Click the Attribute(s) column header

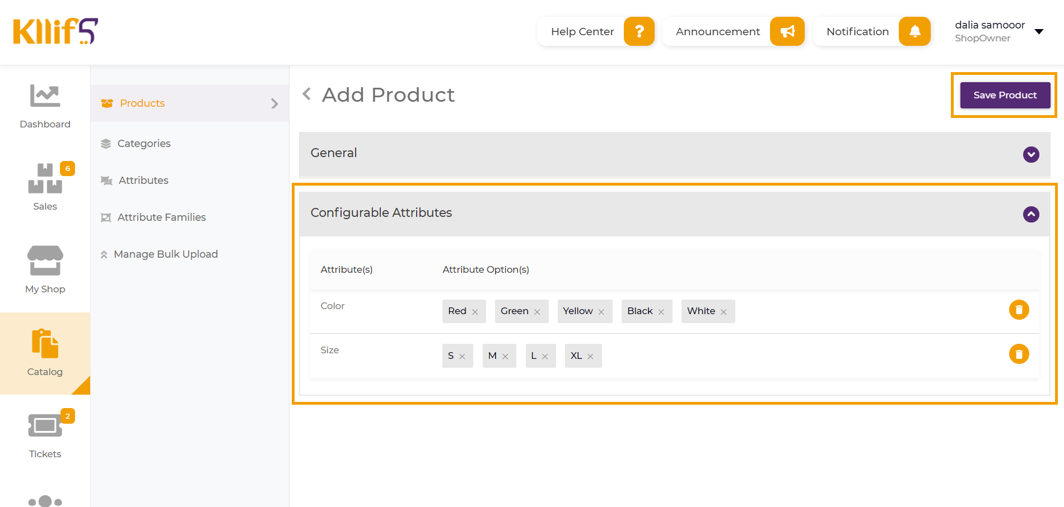click(347, 269)
